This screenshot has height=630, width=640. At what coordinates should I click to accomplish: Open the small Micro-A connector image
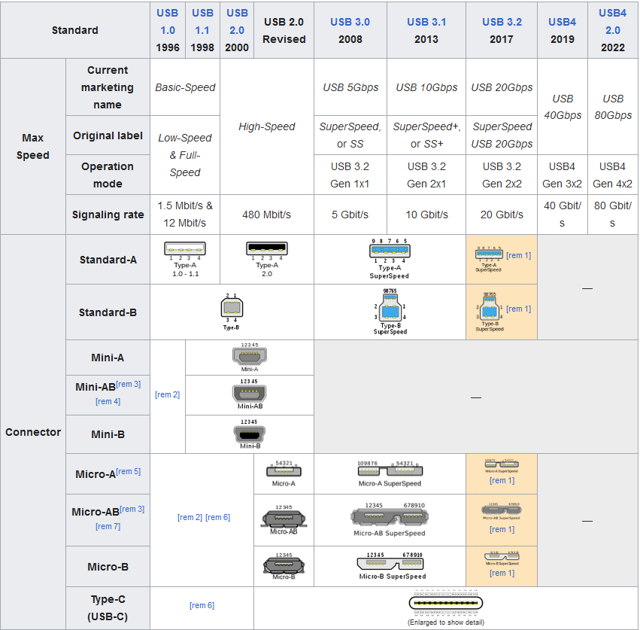point(284,470)
